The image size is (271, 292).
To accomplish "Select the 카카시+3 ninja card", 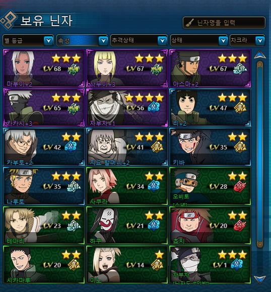I will pos(44,108).
